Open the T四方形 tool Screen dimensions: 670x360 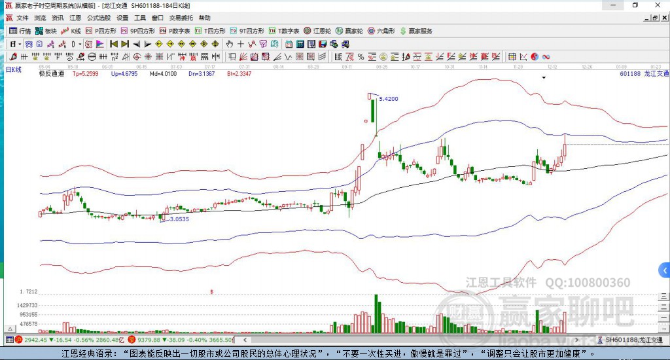pos(210,31)
